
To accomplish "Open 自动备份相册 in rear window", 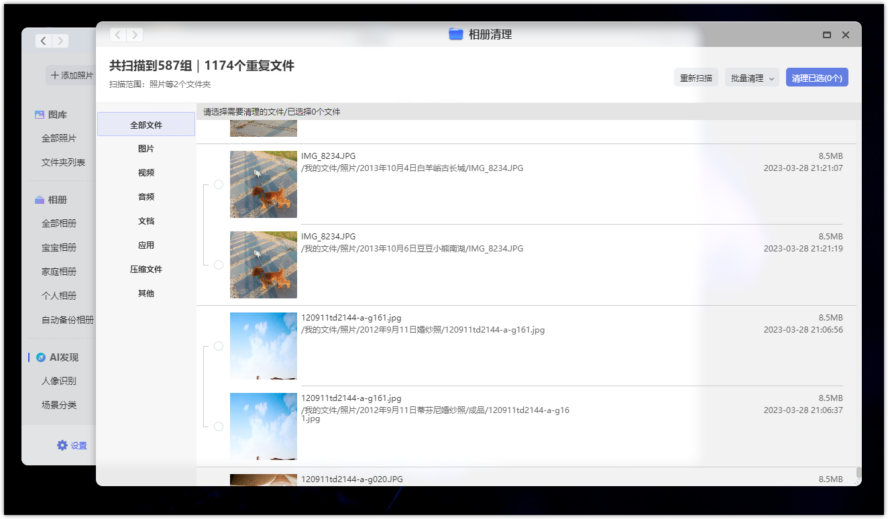I will (x=68, y=320).
